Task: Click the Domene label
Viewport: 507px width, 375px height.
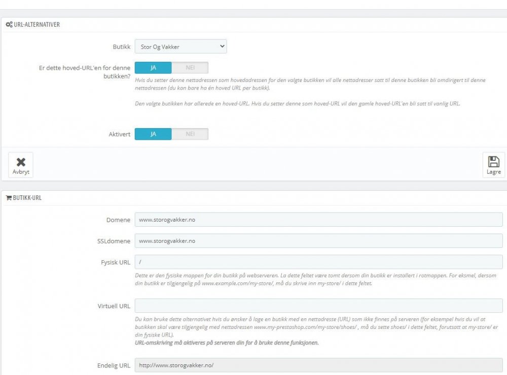Action: 118,220
